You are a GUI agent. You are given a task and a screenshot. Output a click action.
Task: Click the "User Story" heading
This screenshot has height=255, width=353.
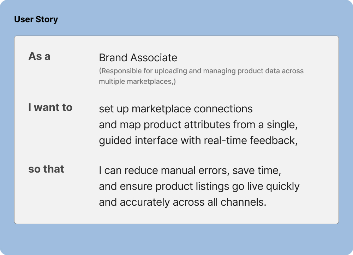click(x=36, y=19)
